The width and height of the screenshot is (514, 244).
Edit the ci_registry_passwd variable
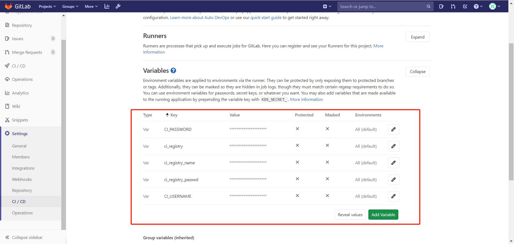tap(393, 180)
